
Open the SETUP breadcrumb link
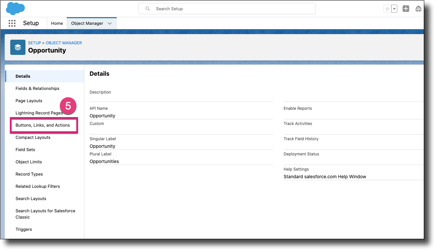34,43
